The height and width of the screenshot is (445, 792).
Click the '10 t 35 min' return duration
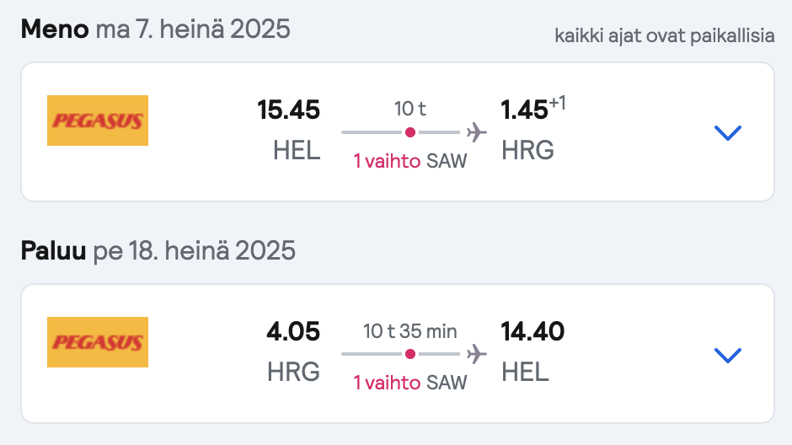[x=410, y=331]
